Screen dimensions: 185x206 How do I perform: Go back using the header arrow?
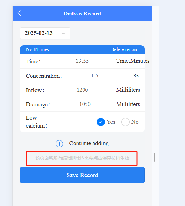19,13
